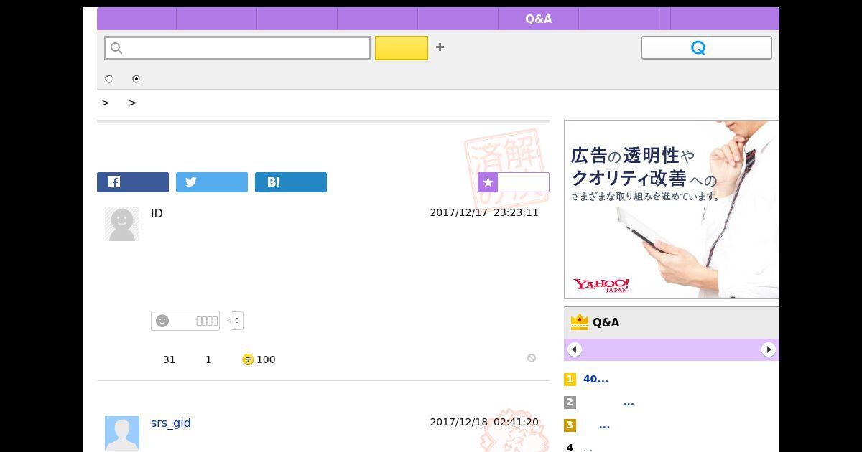Share the question on Twitter
862x452 pixels.
click(212, 182)
